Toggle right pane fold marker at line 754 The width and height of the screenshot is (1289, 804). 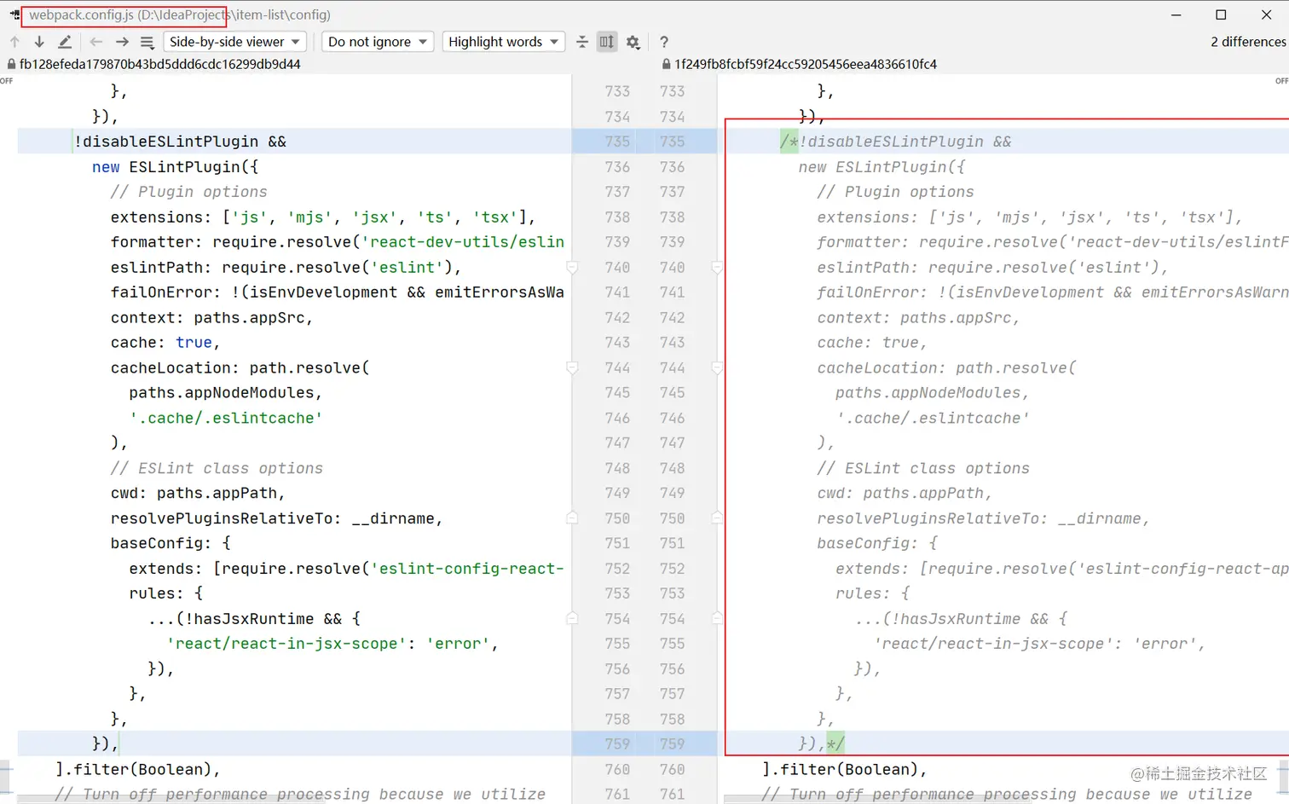[717, 618]
